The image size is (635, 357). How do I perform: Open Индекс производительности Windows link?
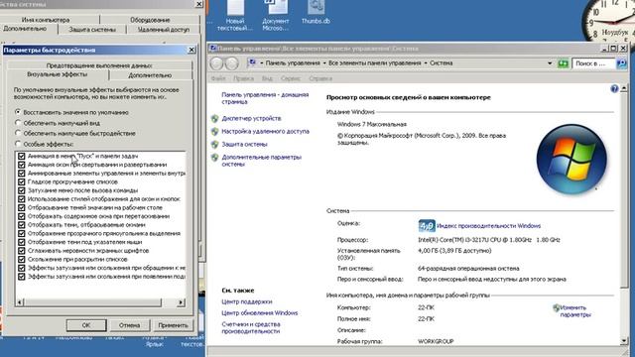(488, 226)
